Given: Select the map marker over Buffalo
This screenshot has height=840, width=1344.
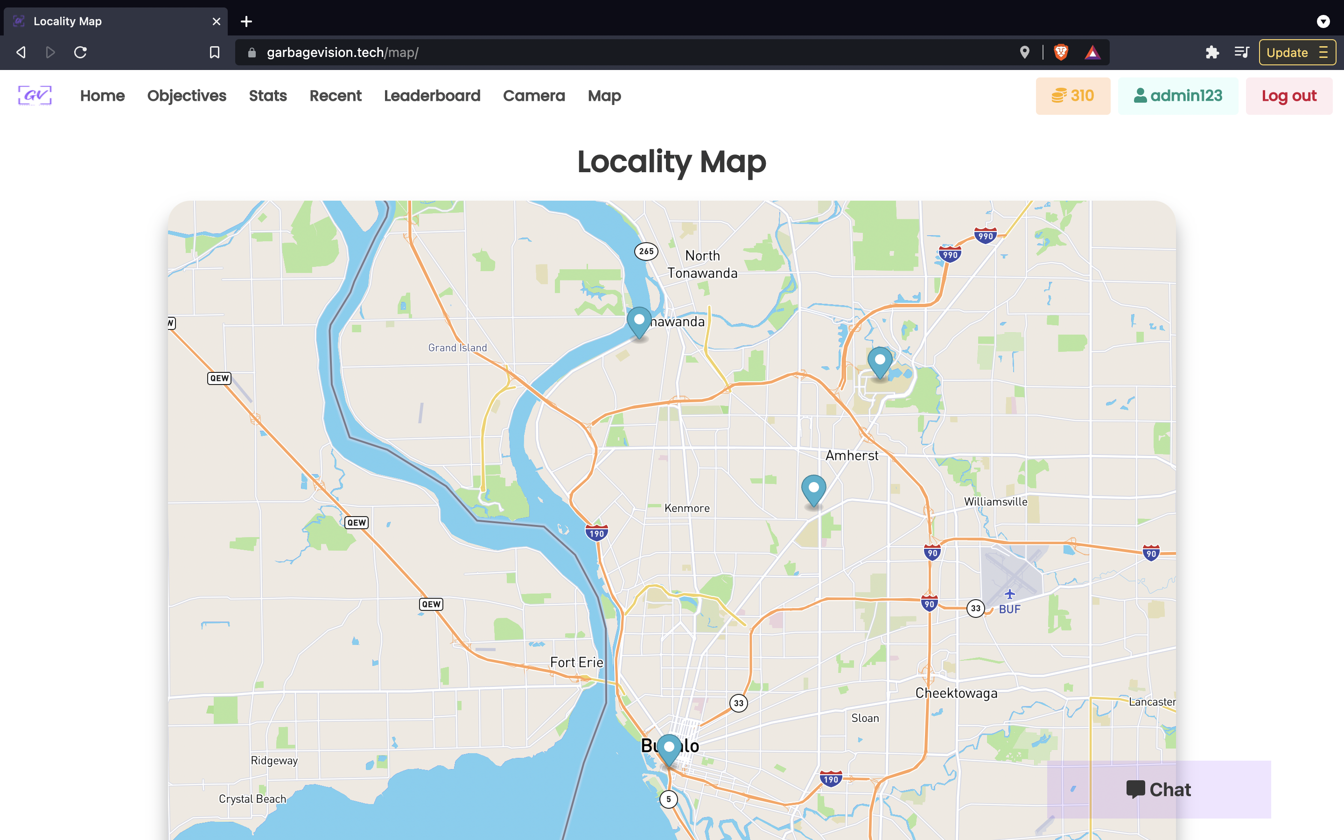Looking at the screenshot, I should click(669, 749).
